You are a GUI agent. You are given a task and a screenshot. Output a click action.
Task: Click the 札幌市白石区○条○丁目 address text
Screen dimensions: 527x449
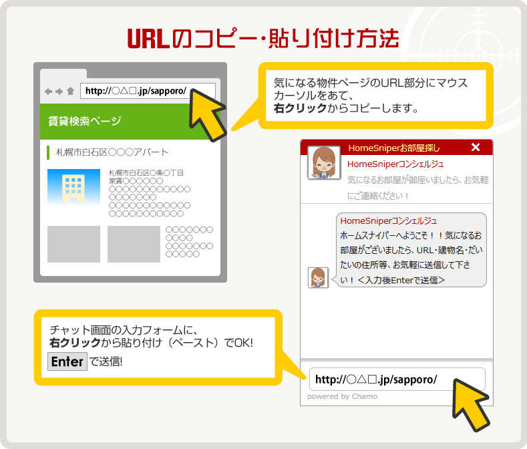point(146,173)
